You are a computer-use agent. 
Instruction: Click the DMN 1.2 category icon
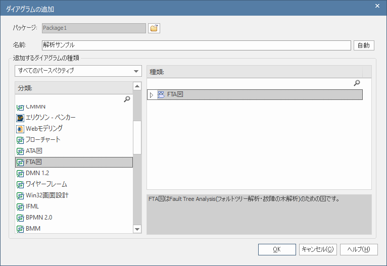click(20, 173)
